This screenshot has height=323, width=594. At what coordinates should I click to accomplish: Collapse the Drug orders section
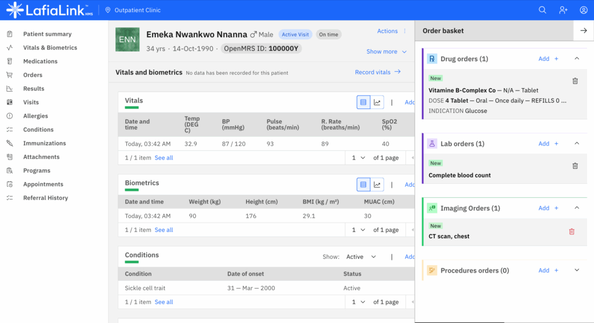coord(577,59)
